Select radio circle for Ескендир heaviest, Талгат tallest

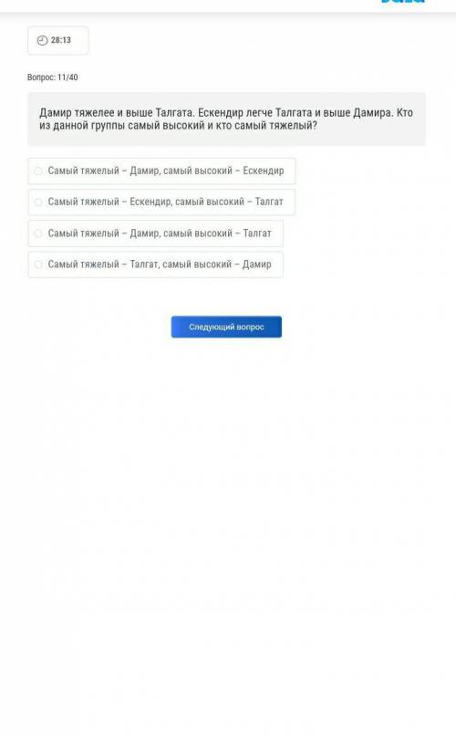point(38,202)
